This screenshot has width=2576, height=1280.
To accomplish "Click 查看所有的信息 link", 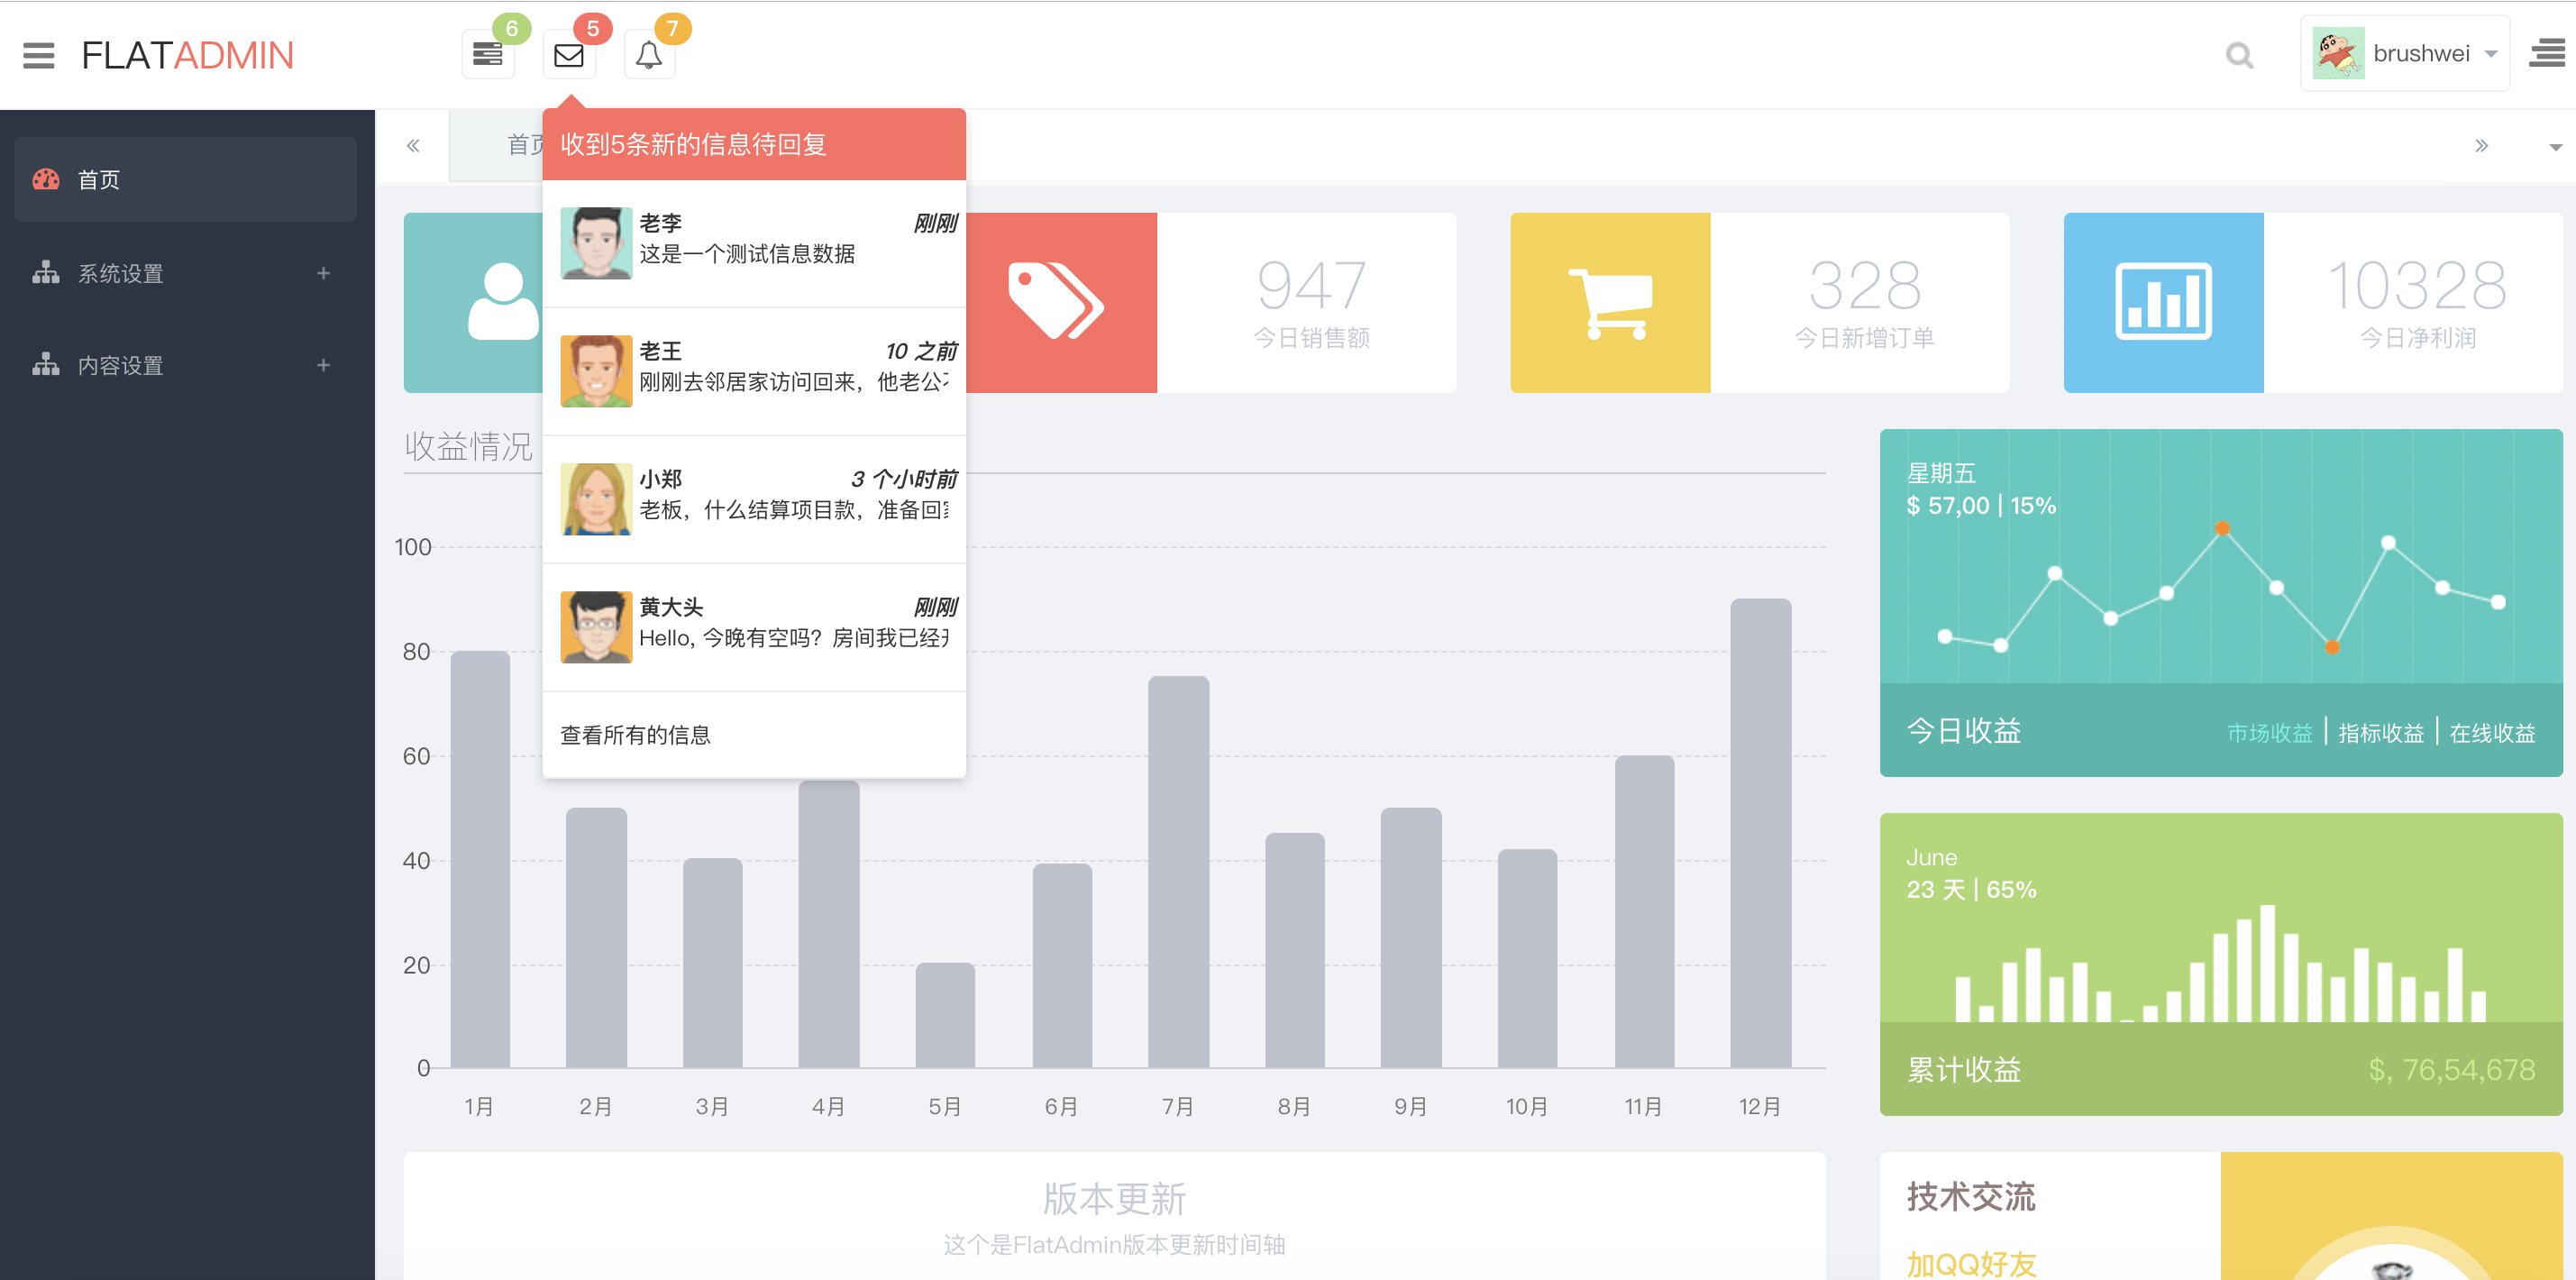I will click(x=635, y=735).
